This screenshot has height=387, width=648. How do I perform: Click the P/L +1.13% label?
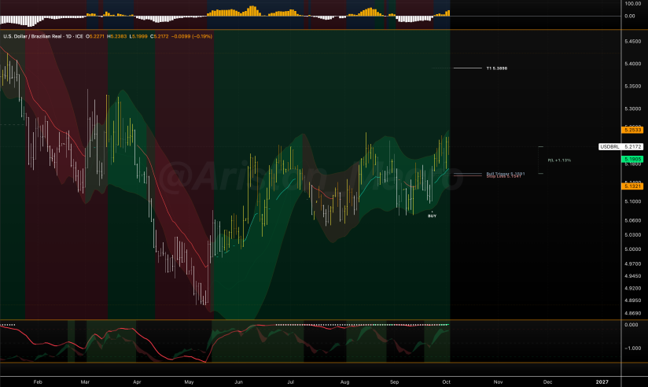coord(559,160)
